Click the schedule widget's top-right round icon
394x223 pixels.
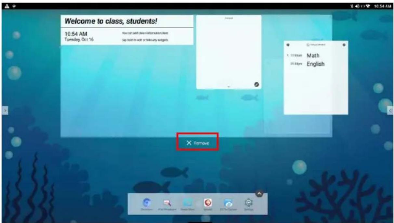pos(344,44)
